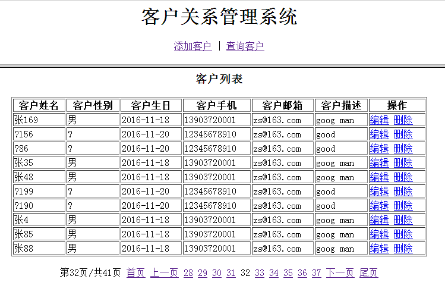Image resolution: width=445 pixels, height=298 pixels.
Task: Jump to page 29
Action: click(x=203, y=273)
